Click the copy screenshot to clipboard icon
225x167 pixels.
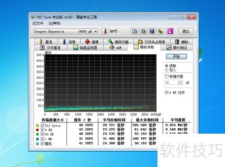(143, 32)
